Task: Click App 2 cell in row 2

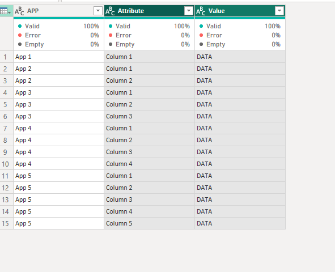Action: tap(58, 69)
